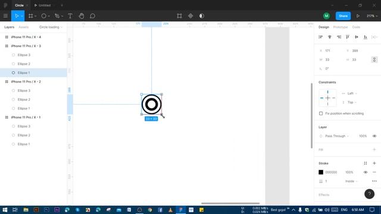Click the layer opacity 100% field
Image resolution: width=381 pixels, height=214 pixels.
coord(363,136)
